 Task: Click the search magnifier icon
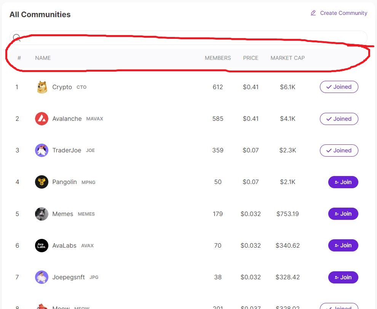(16, 37)
